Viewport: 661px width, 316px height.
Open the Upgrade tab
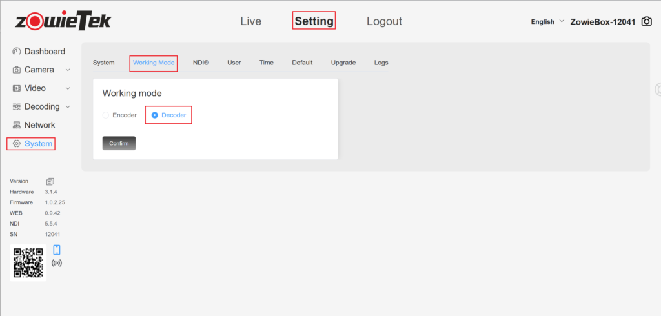pos(343,63)
